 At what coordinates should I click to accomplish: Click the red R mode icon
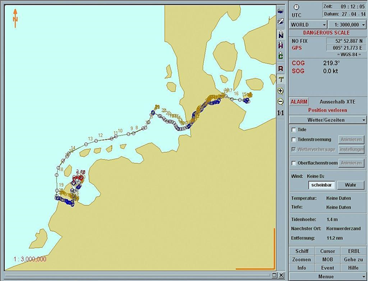[281, 68]
